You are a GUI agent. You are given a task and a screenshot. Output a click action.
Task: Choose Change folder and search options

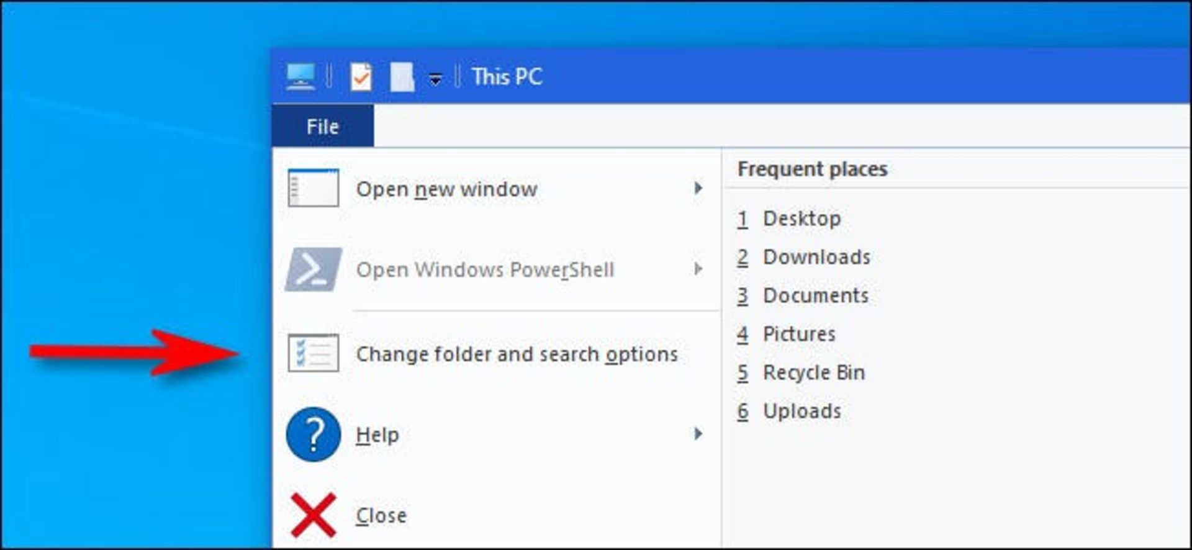[517, 354]
